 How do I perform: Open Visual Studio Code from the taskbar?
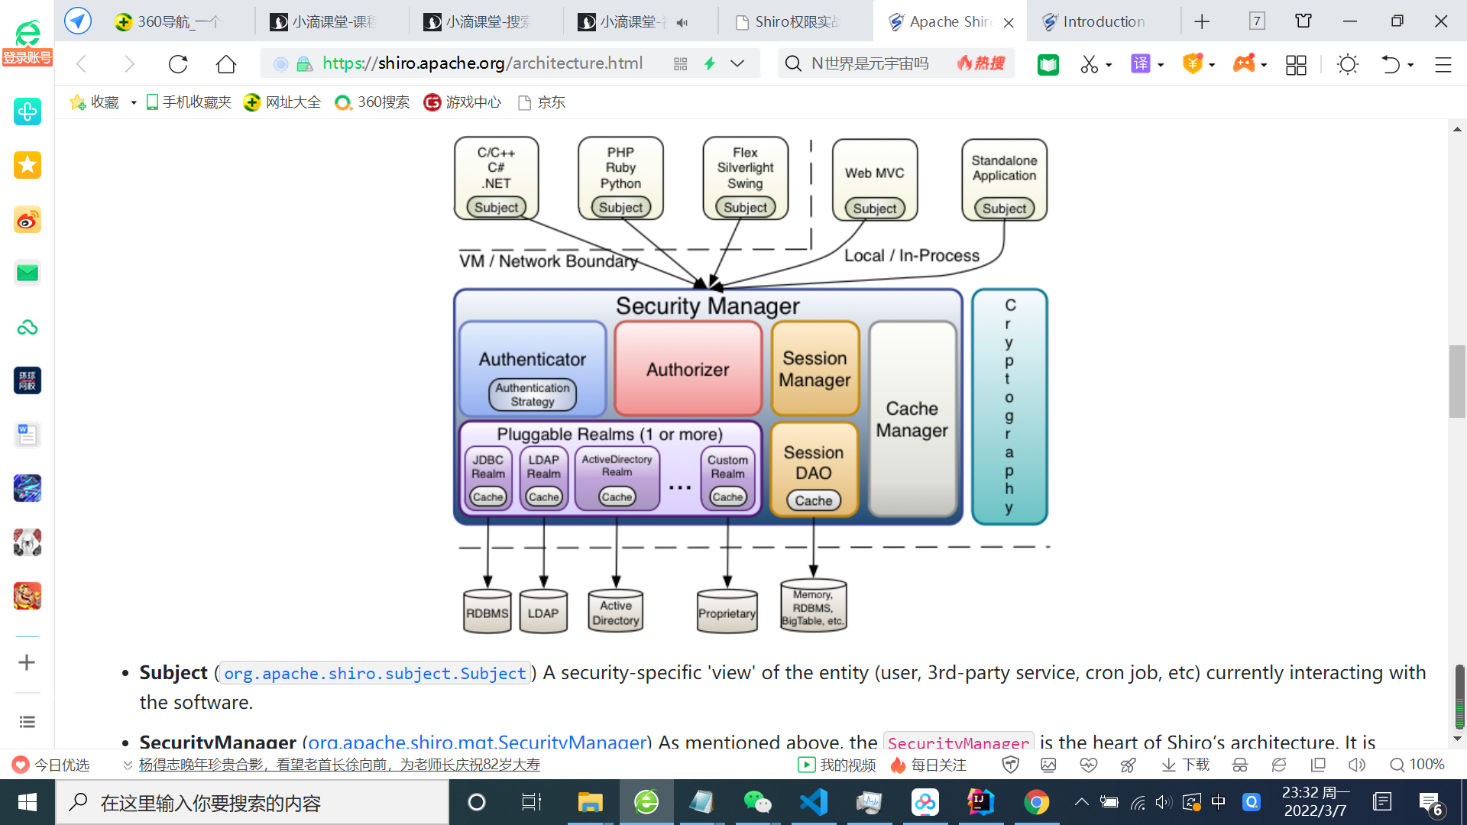click(x=814, y=802)
